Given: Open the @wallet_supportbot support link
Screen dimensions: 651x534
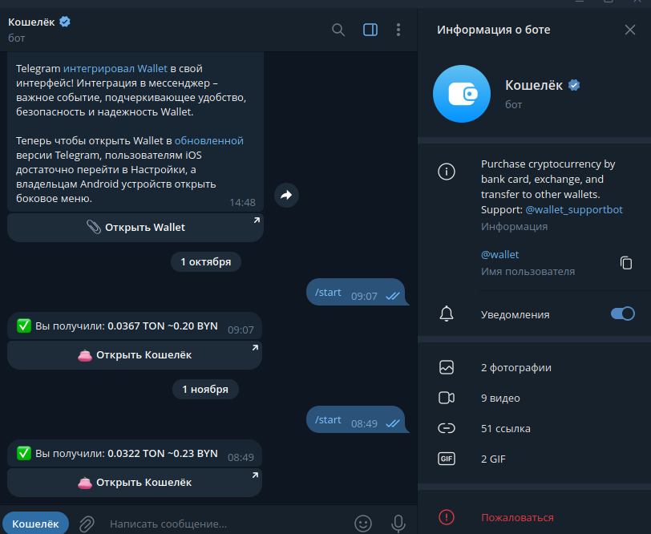Looking at the screenshot, I should [574, 210].
